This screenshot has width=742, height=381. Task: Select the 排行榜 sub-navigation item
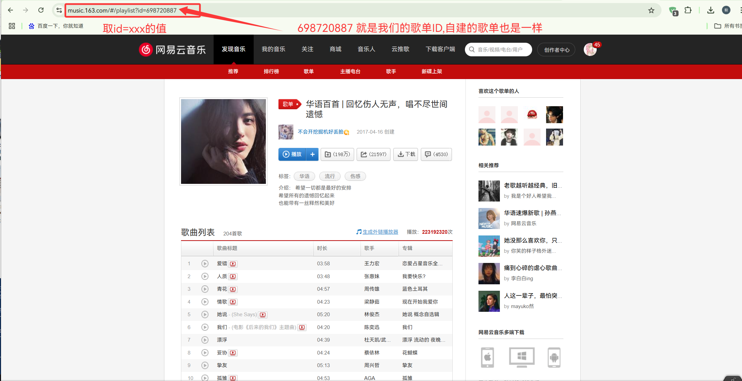click(271, 72)
